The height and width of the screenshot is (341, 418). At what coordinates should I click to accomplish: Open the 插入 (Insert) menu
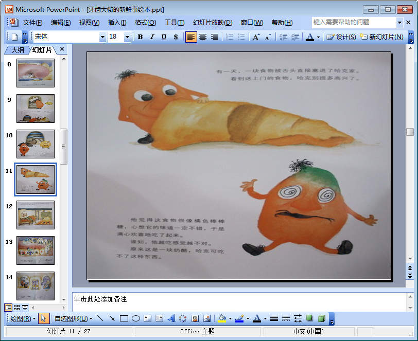117,23
